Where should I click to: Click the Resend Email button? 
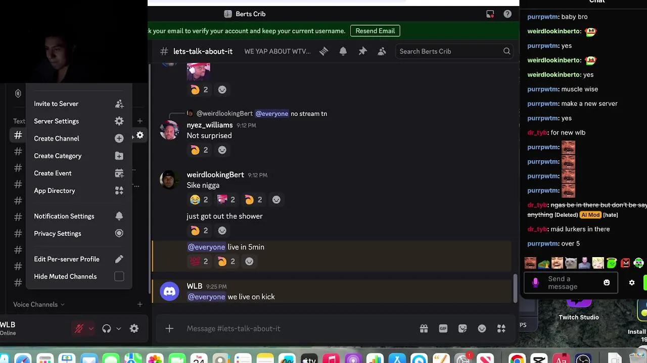pos(375,31)
